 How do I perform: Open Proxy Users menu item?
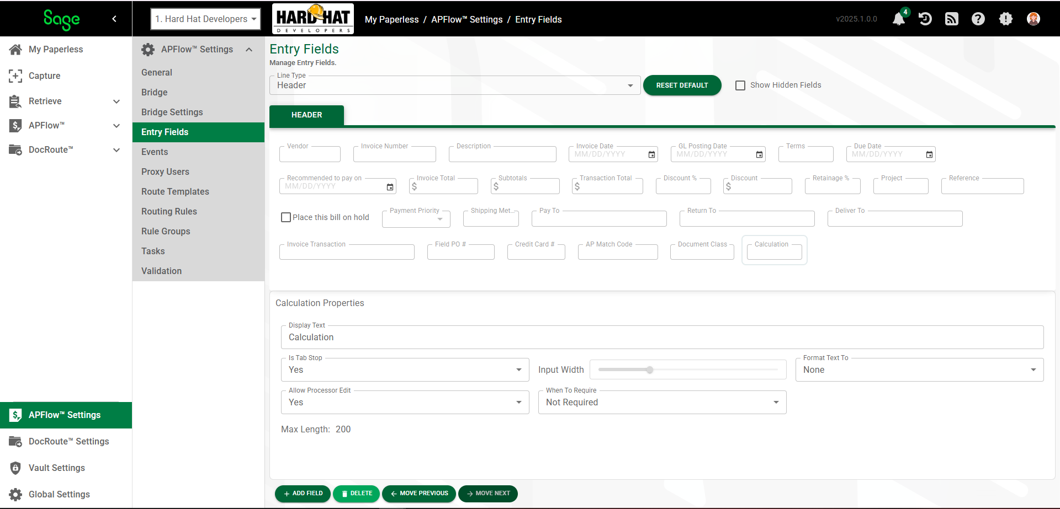click(198, 172)
